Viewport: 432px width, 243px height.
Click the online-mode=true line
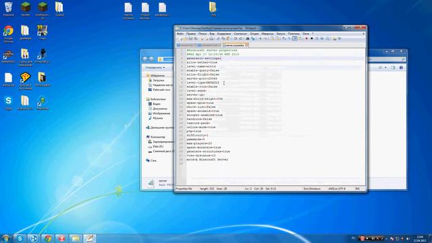coord(201,127)
